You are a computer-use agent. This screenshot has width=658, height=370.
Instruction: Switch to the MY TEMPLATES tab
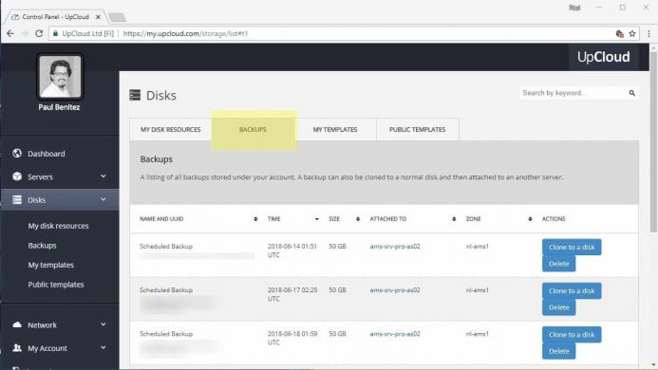[x=335, y=130]
